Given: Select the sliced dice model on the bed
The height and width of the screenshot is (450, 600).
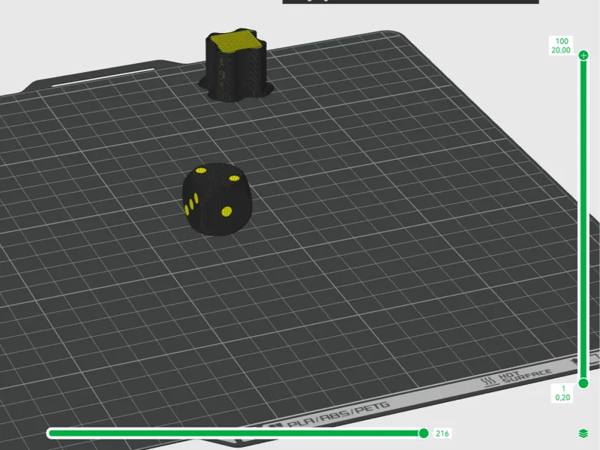Looking at the screenshot, I should 217,199.
